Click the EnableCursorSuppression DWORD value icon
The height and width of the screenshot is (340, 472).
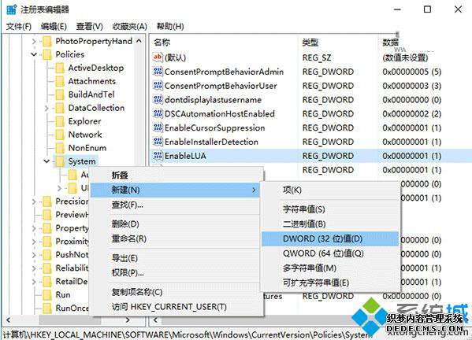coord(158,128)
